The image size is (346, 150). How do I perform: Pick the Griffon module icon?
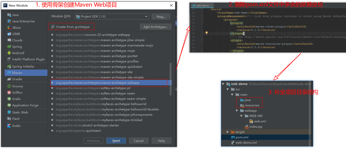(x=9, y=93)
